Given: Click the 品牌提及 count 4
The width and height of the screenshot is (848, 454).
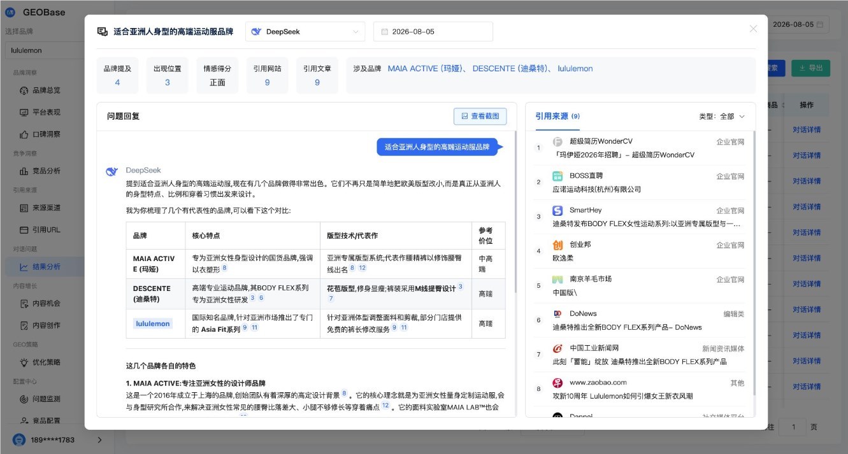Looking at the screenshot, I should (x=117, y=82).
